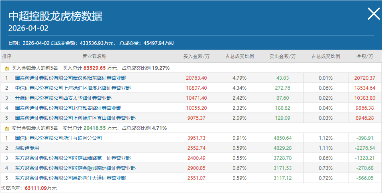Click the 卖出总计 20418.55 value

[94, 128]
